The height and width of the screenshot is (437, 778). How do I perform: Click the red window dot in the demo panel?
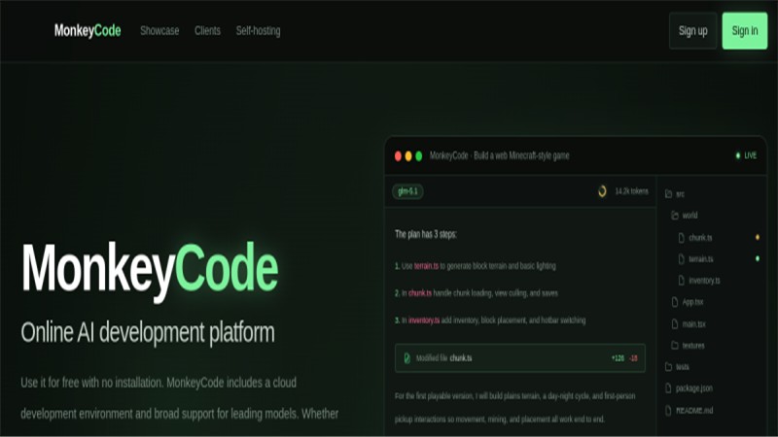click(398, 156)
